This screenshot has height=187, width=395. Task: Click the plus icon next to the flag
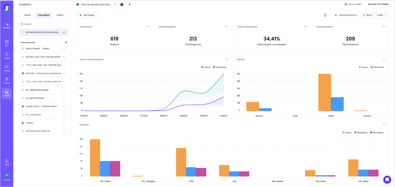coord(129,4)
